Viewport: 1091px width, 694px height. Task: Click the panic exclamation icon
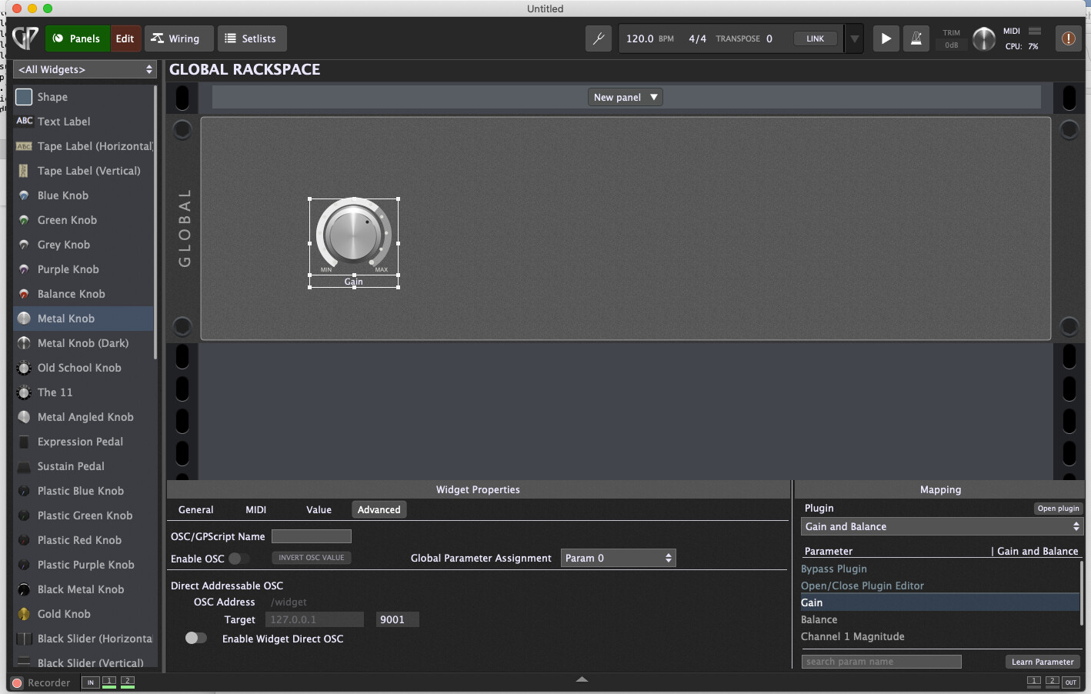click(x=1069, y=38)
